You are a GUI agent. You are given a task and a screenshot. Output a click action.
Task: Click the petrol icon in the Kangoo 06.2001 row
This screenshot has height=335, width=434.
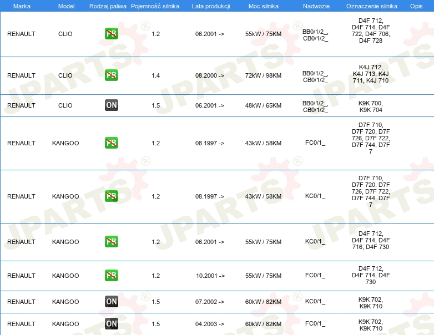tap(111, 241)
